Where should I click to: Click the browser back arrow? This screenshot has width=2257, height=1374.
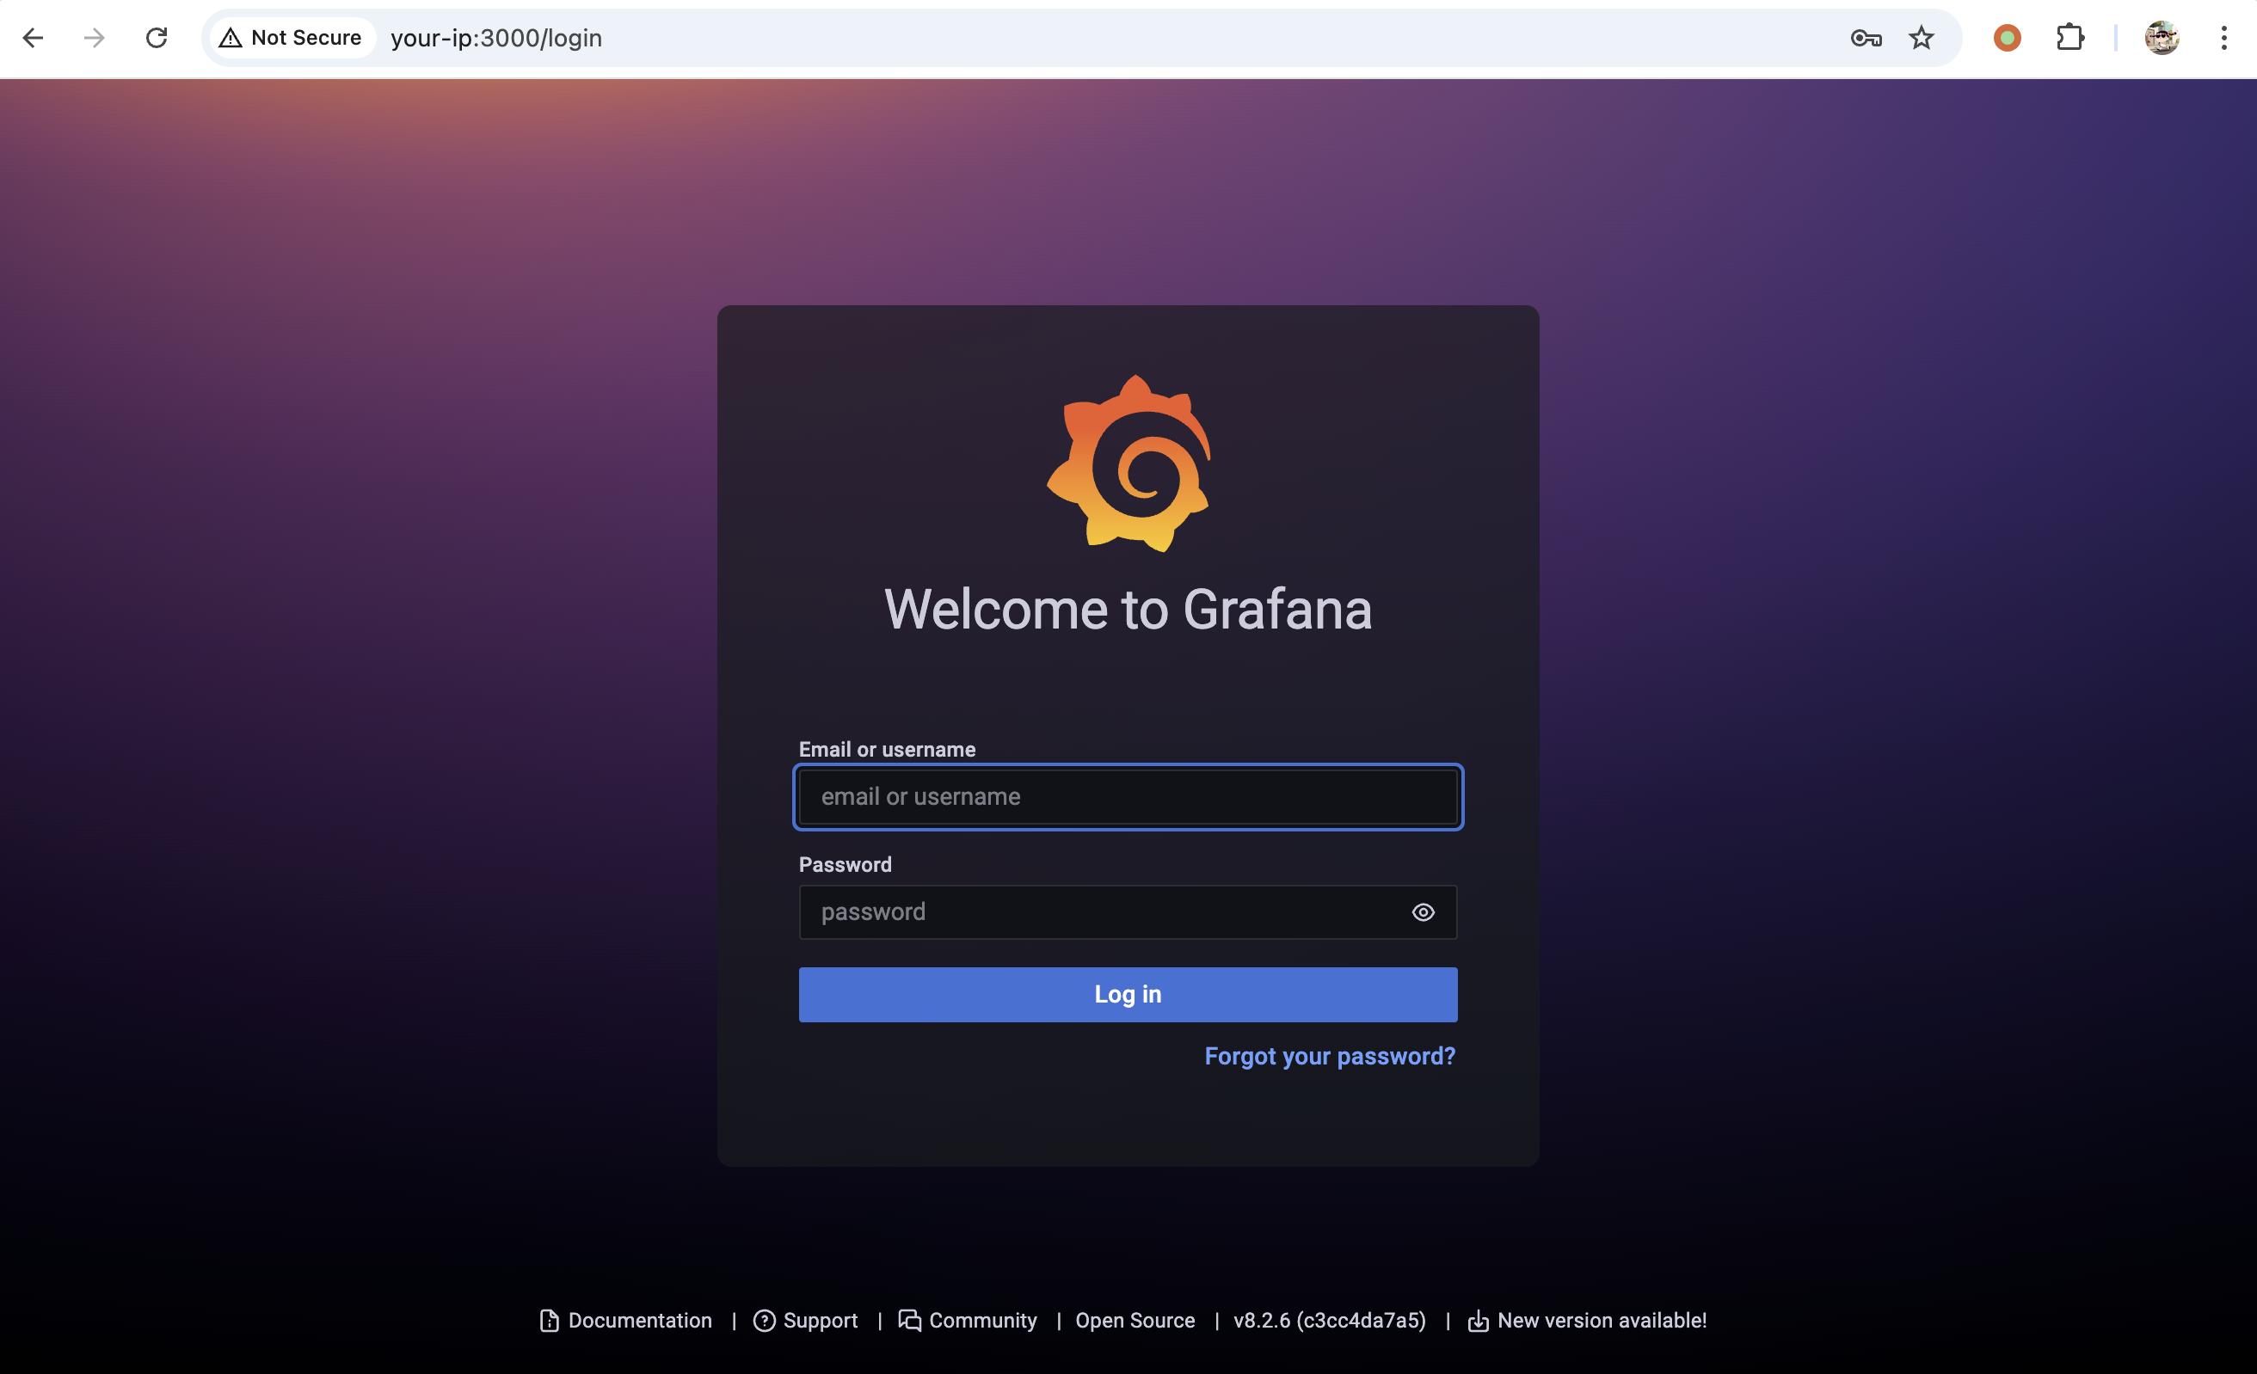tap(33, 38)
